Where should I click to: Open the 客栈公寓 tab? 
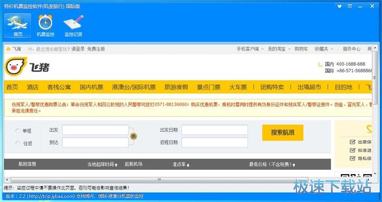pos(59,87)
